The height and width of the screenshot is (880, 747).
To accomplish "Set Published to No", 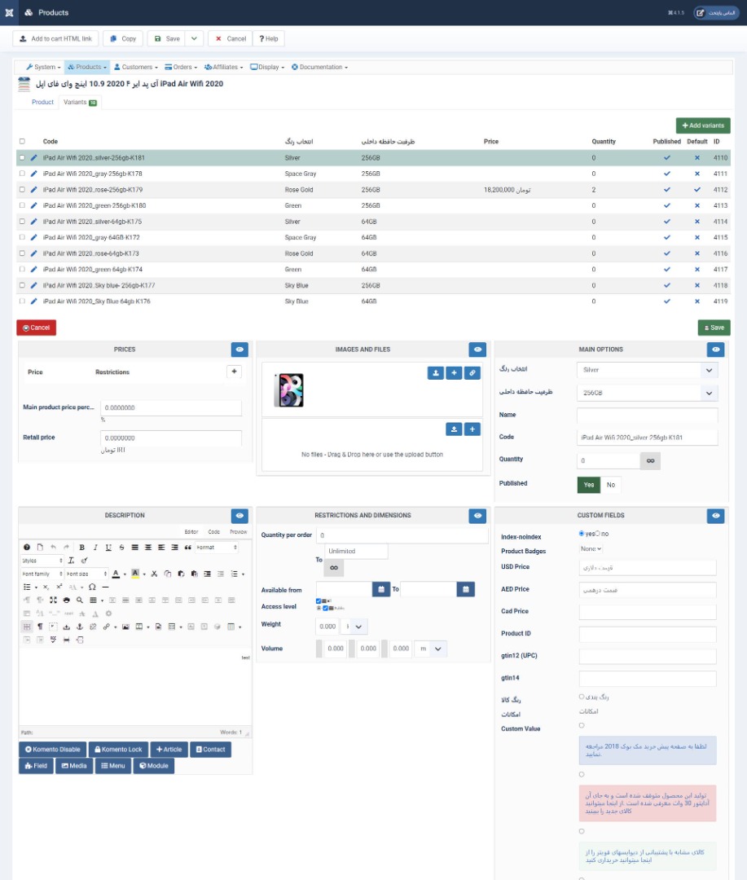I will 611,485.
